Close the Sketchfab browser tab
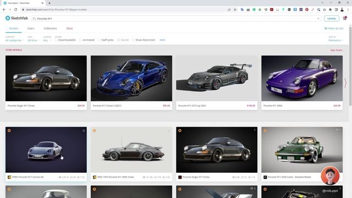The image size is (352, 198). [43, 3]
